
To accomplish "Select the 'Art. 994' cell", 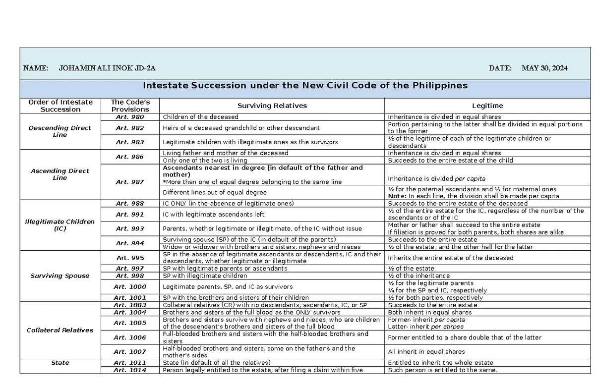I will pos(130,243).
